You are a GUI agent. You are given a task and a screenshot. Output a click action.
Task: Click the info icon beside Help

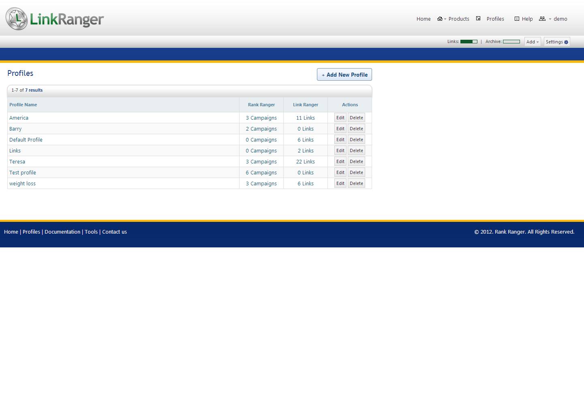tap(517, 19)
